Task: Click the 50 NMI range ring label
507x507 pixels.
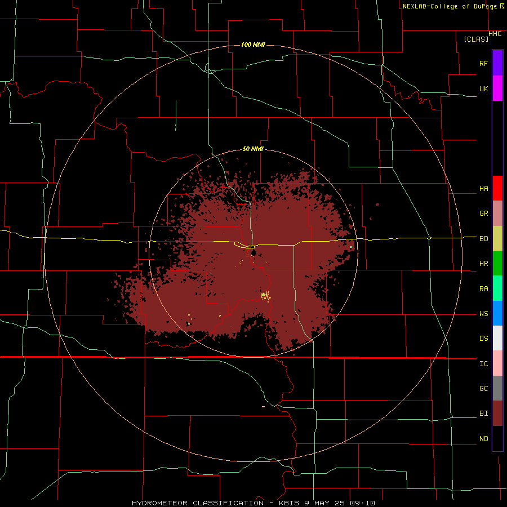Action: (x=253, y=149)
